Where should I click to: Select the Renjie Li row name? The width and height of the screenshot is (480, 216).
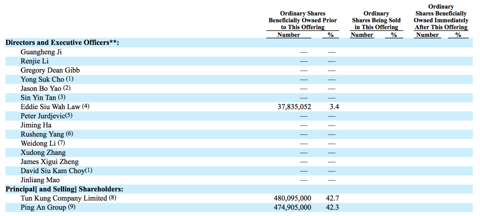click(x=35, y=61)
